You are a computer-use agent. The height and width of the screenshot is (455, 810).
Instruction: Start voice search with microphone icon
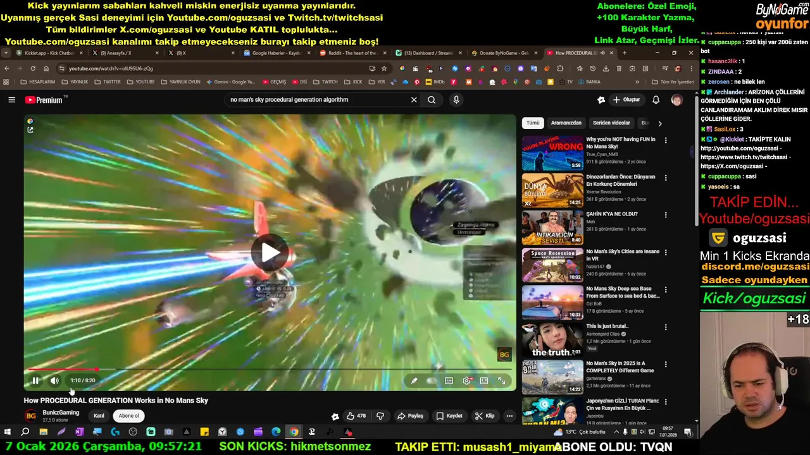pyautogui.click(x=456, y=100)
